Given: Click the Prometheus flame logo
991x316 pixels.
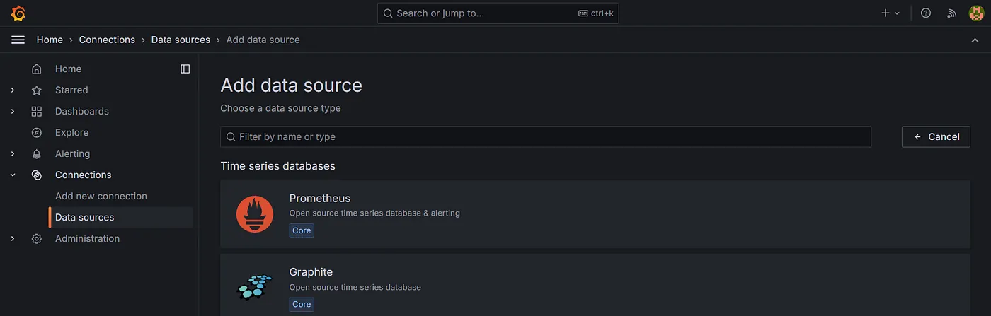Looking at the screenshot, I should coord(255,214).
